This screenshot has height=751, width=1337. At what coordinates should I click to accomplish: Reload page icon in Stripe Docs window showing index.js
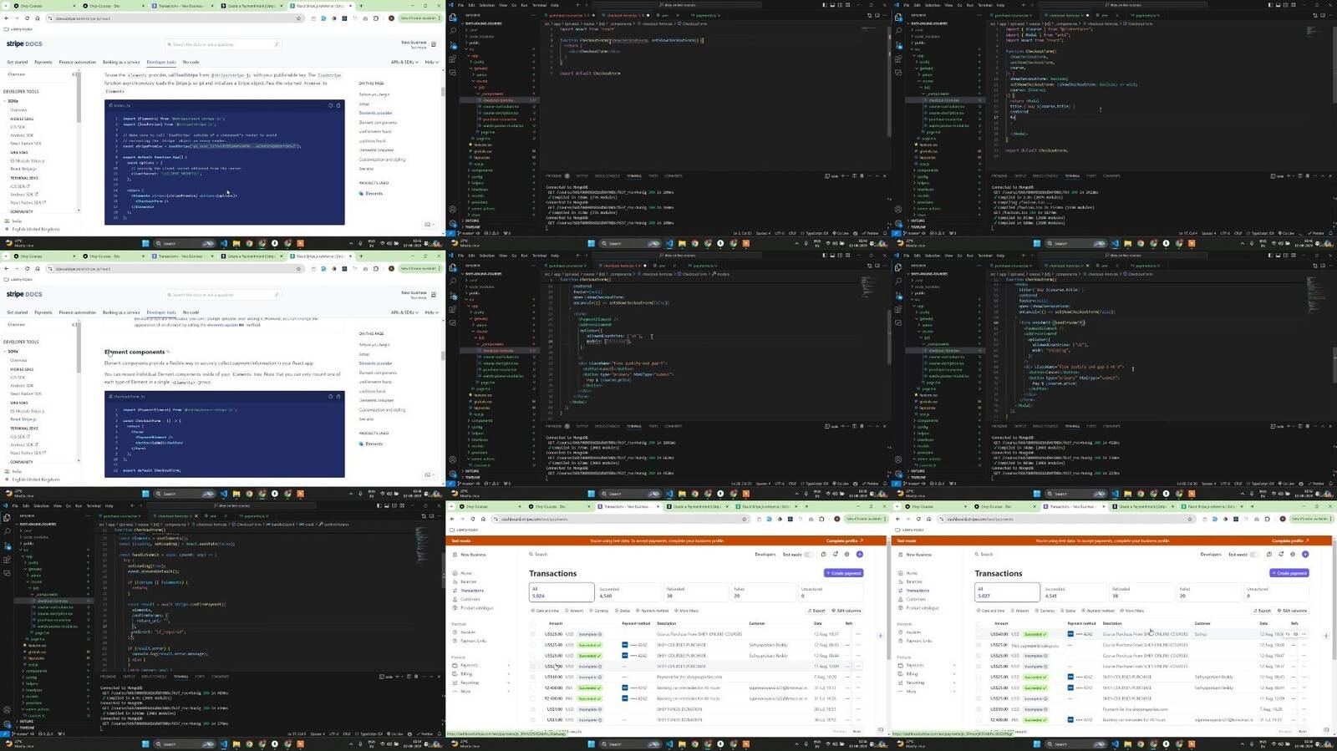click(x=27, y=18)
